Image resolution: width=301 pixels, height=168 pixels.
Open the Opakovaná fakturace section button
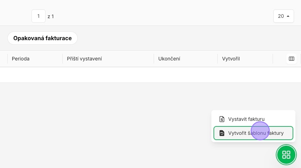[x=42, y=38]
